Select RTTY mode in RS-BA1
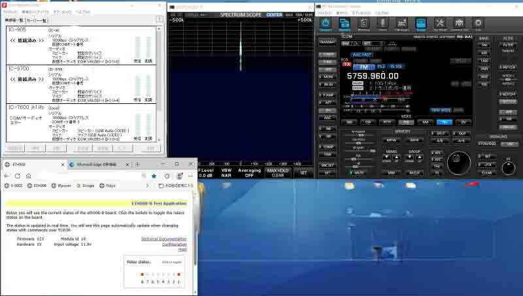 [x=387, y=122]
